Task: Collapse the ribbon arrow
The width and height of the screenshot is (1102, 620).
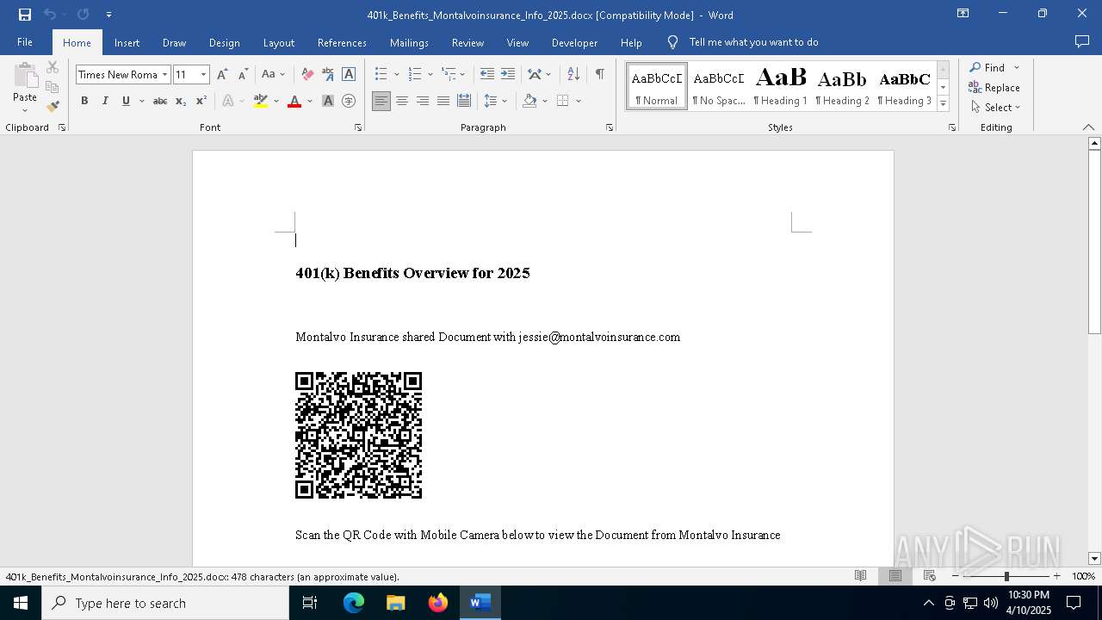Action: click(1088, 127)
